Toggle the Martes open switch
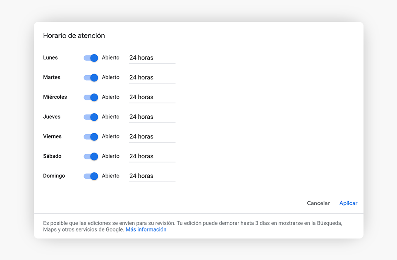Image resolution: width=397 pixels, height=260 pixels. (91, 77)
